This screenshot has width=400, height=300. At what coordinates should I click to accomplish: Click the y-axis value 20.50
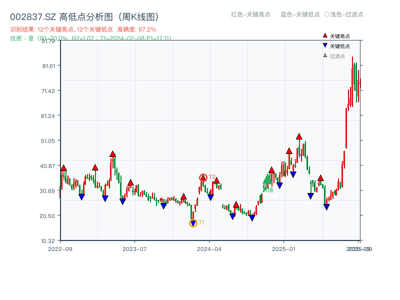coord(47,216)
